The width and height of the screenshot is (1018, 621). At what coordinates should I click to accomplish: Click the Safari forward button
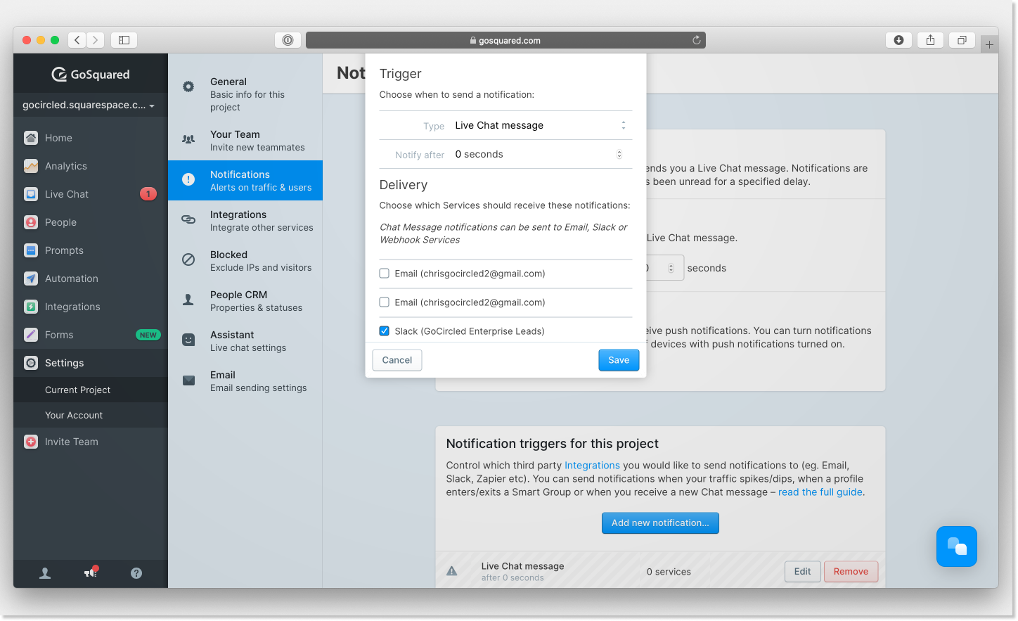point(96,40)
